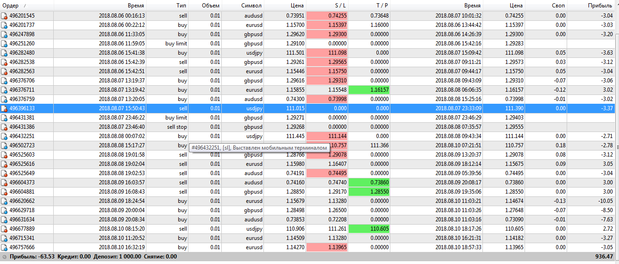The image size is (619, 264).
Task: Click the order icon for 496604881
Action: (x=4, y=192)
